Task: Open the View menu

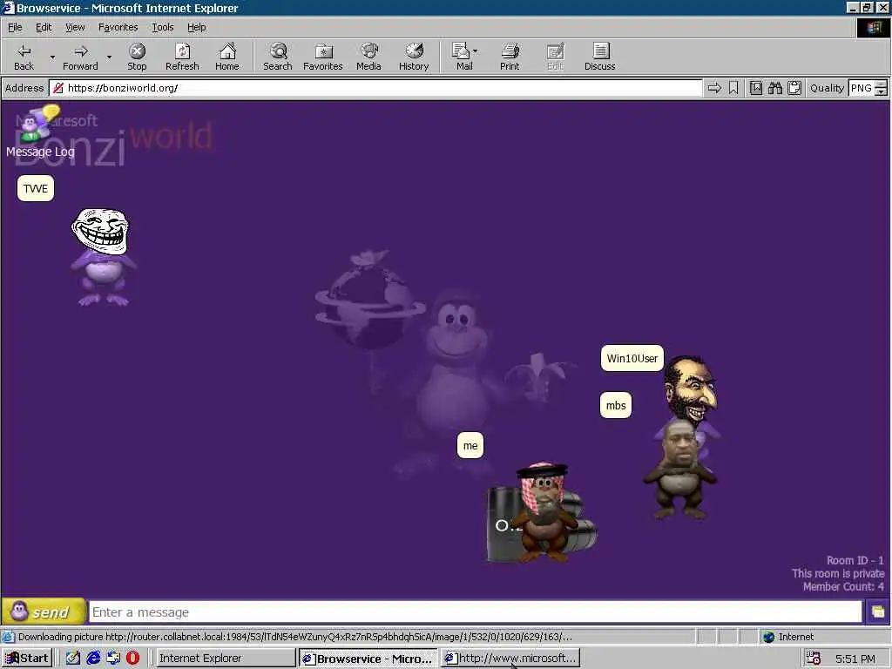Action: pos(75,27)
